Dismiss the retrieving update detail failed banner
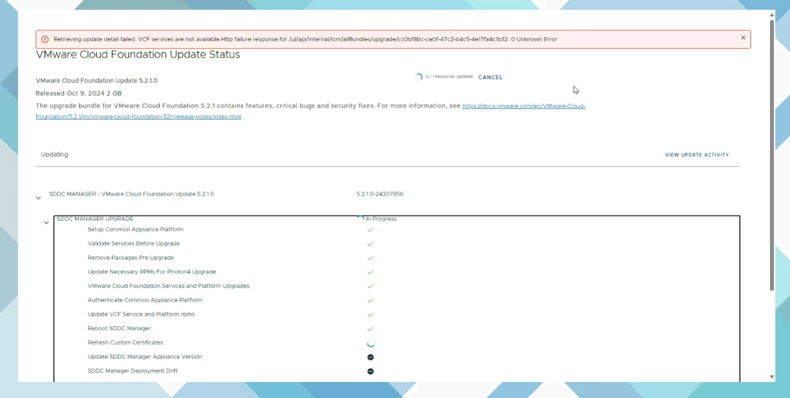790x398 pixels. tap(743, 37)
